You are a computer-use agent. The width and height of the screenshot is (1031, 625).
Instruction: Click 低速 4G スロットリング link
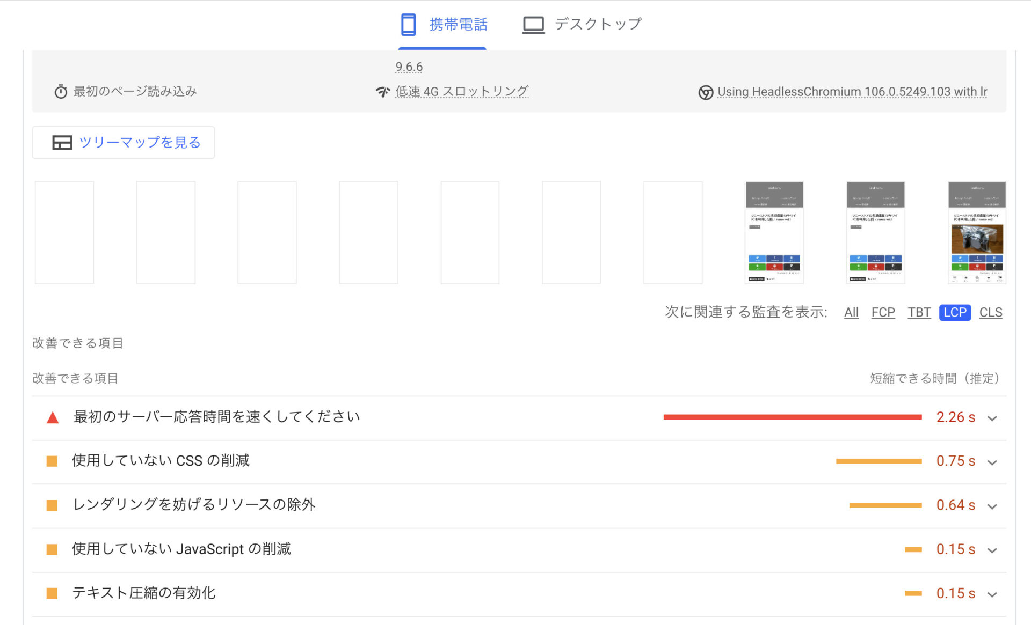pyautogui.click(x=462, y=92)
